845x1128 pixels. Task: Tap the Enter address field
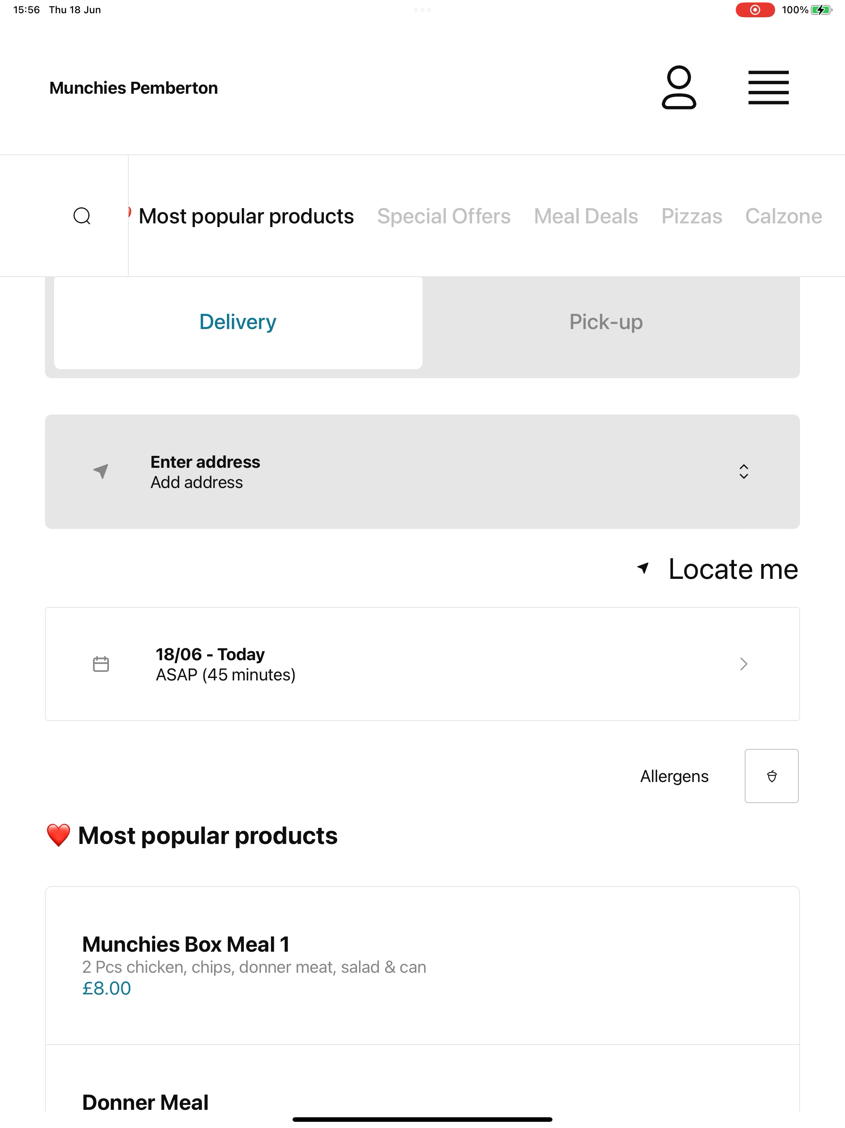[x=422, y=472]
